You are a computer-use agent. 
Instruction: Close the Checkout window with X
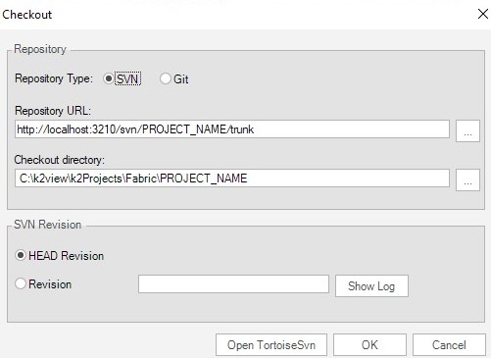(x=483, y=14)
